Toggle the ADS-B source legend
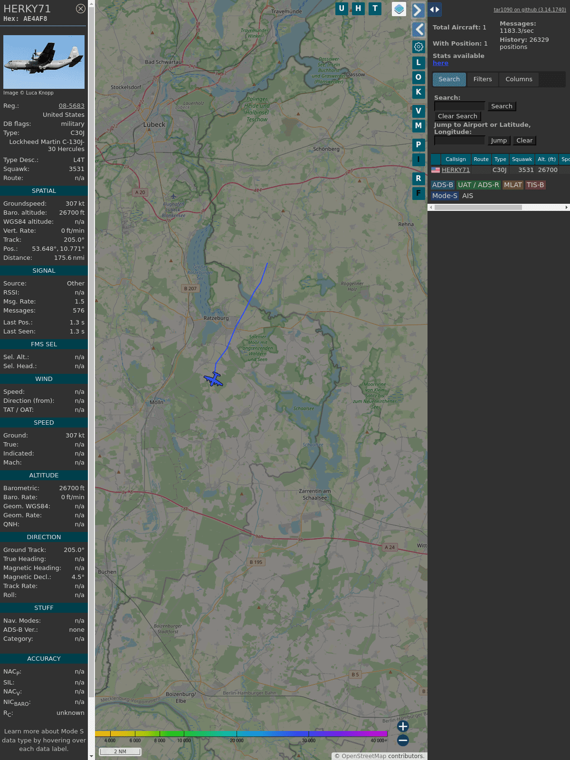This screenshot has height=760, width=570. pos(443,185)
